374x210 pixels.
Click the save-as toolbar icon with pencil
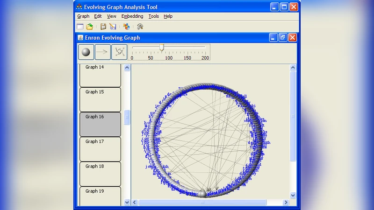pyautogui.click(x=113, y=27)
